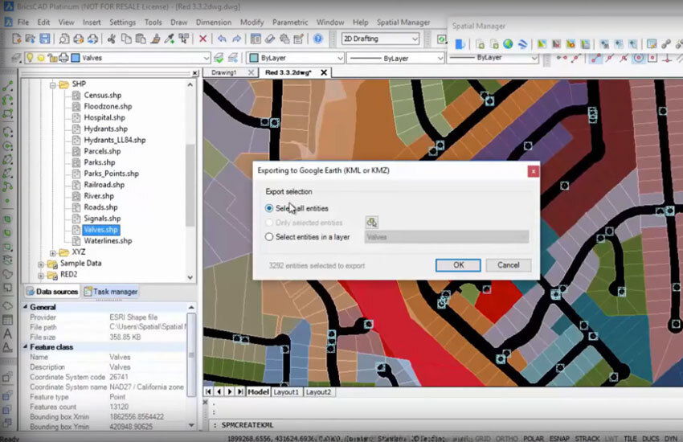
Task: Click the first import icon in Spatial Manager toolbar
Action: [480, 44]
